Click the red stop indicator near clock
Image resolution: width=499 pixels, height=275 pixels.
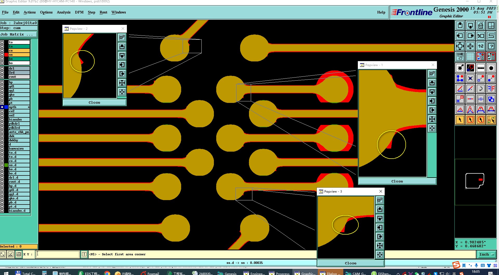pos(489,17)
